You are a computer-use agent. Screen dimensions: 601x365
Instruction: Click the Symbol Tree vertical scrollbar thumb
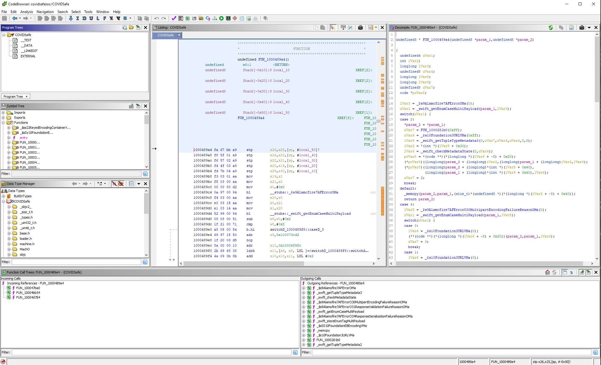(x=146, y=120)
